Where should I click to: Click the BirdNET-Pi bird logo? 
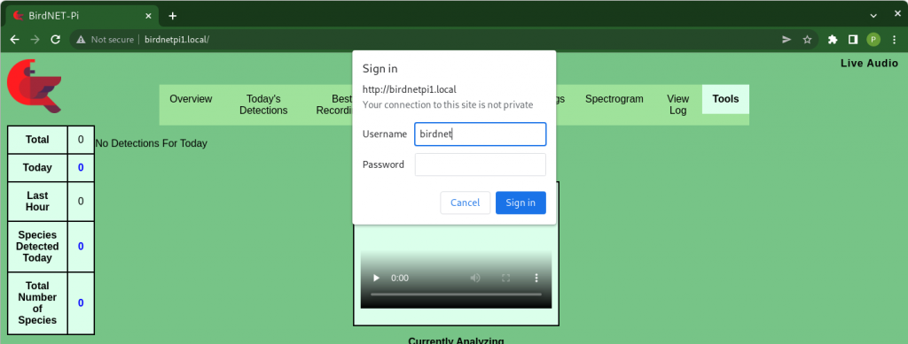tap(34, 86)
